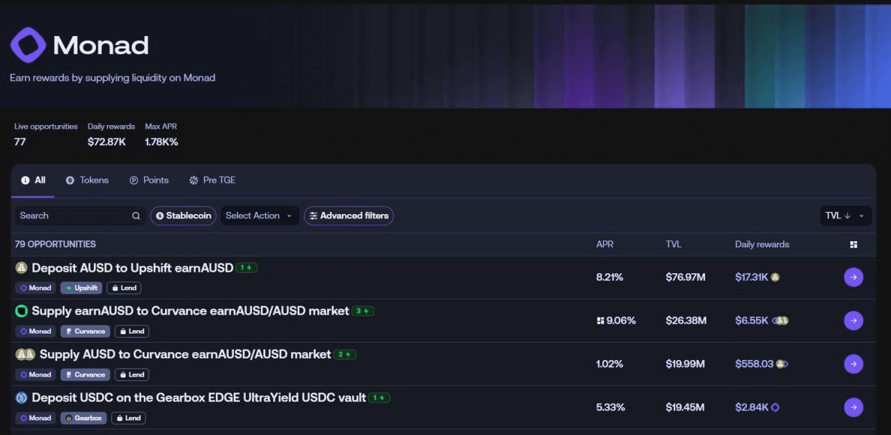Open Deposit USDC on Gearbox EDGE vault
This screenshot has height=435, width=891.
tap(198, 398)
